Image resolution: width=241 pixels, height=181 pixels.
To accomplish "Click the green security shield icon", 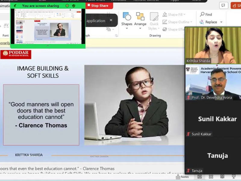I will pyautogui.click(x=74, y=6).
